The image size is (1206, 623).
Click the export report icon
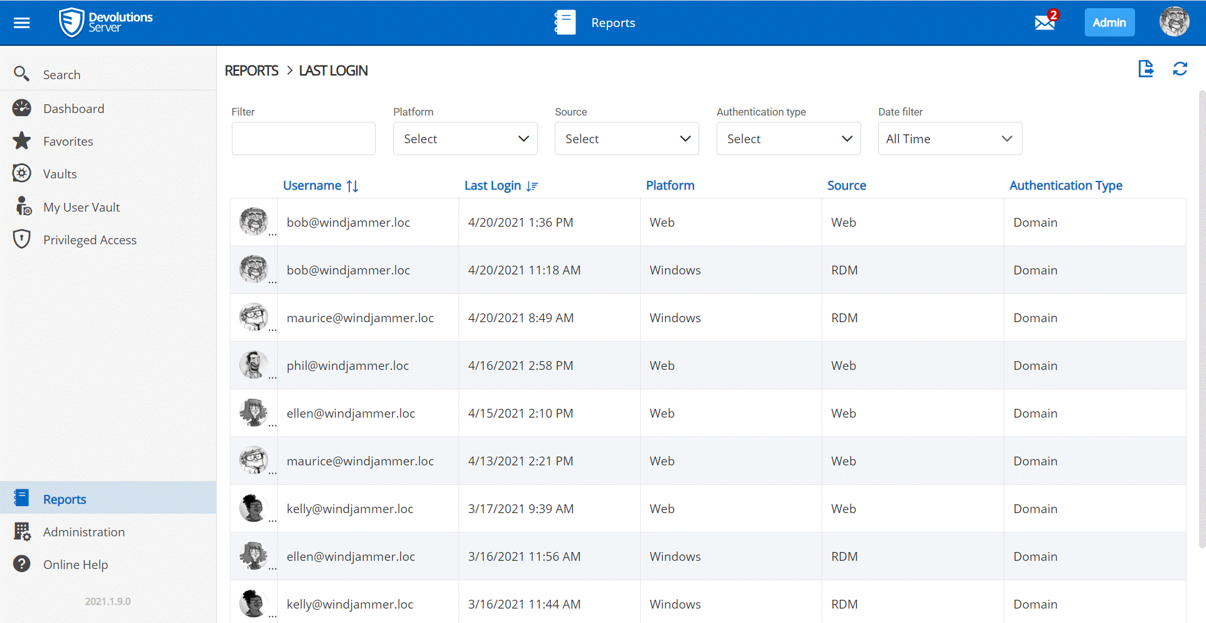(1146, 68)
